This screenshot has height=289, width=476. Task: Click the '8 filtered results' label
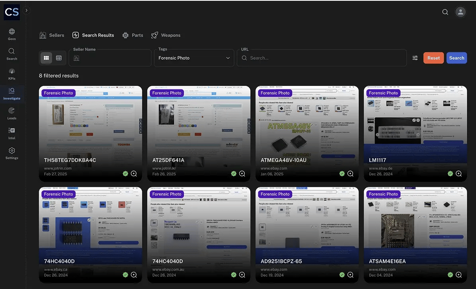(x=59, y=76)
